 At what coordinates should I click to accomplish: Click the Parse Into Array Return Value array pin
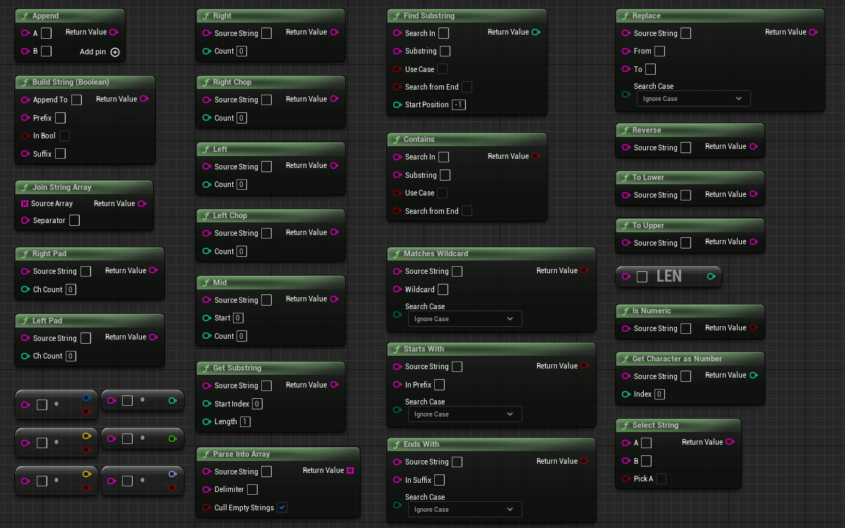tap(350, 470)
